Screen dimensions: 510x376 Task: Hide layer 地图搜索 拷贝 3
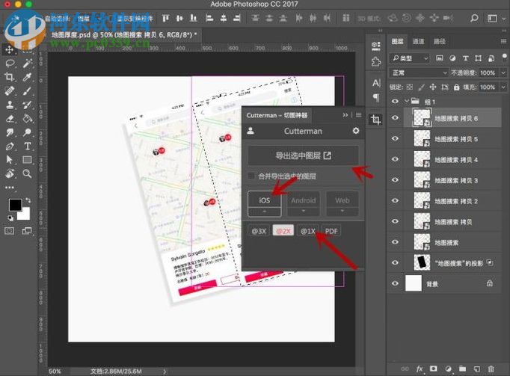(x=395, y=180)
